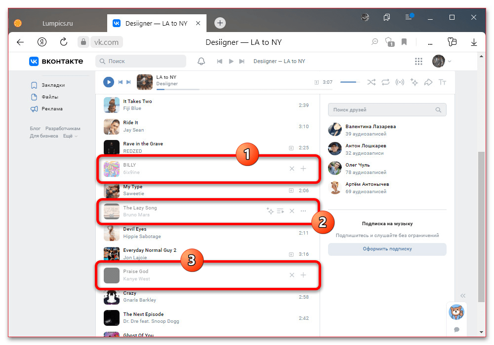Open more options for The Lazy Song
This screenshot has width=494, height=345.
pyautogui.click(x=303, y=211)
